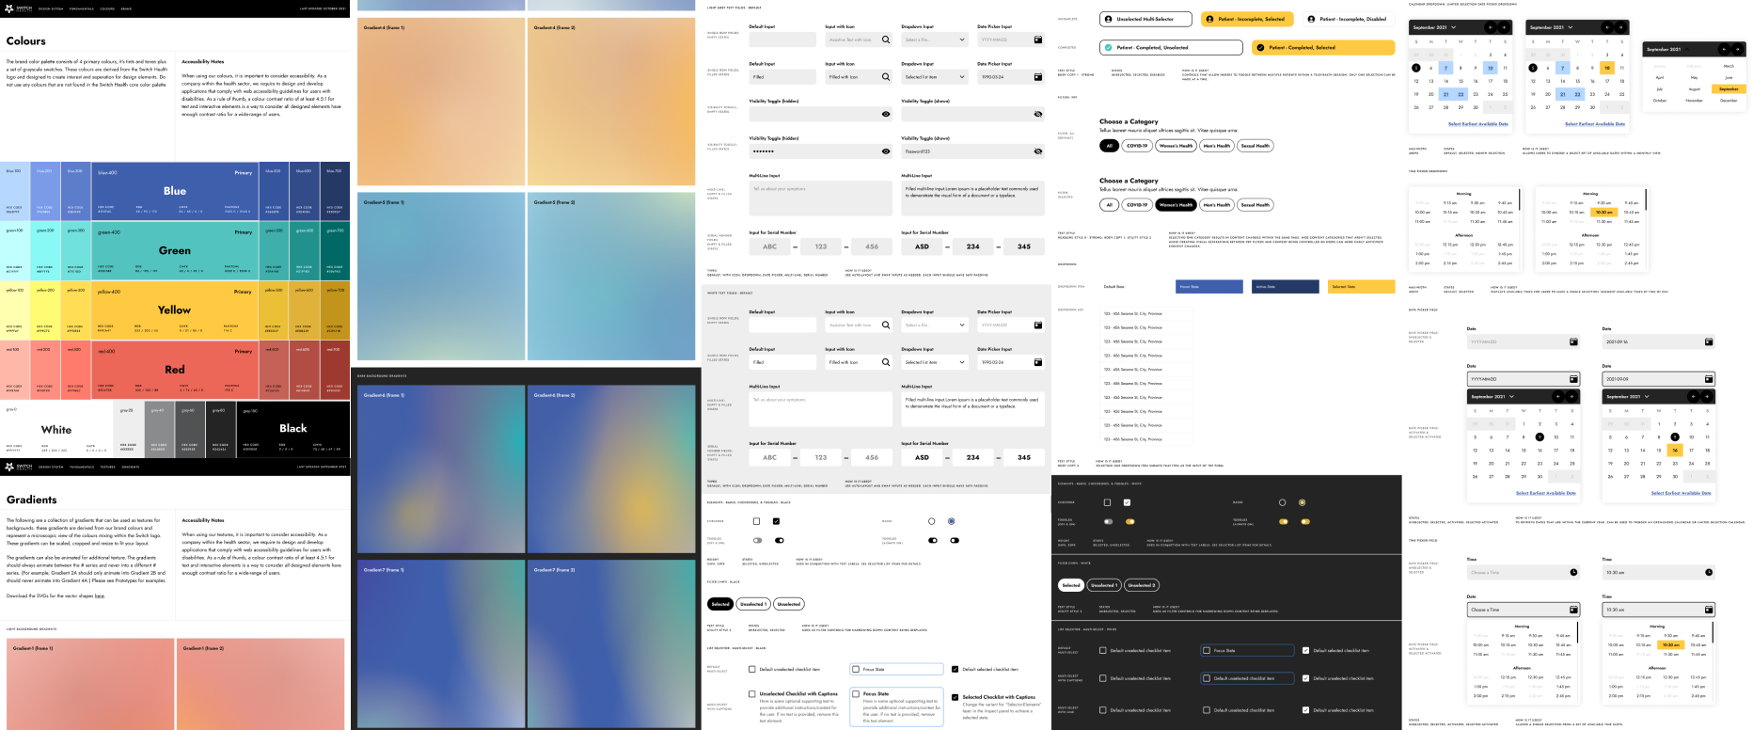Screen dimensions: 1753x730
Task: Click calendar icon in white section 1990-03-24 field
Action: [1038, 362]
